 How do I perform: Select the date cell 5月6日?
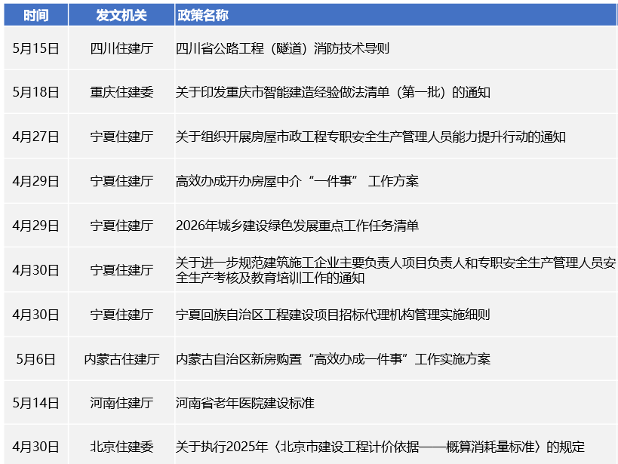coord(36,360)
